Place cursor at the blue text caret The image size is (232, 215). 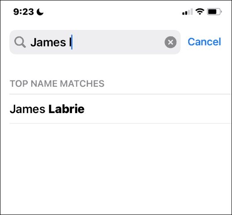click(72, 42)
